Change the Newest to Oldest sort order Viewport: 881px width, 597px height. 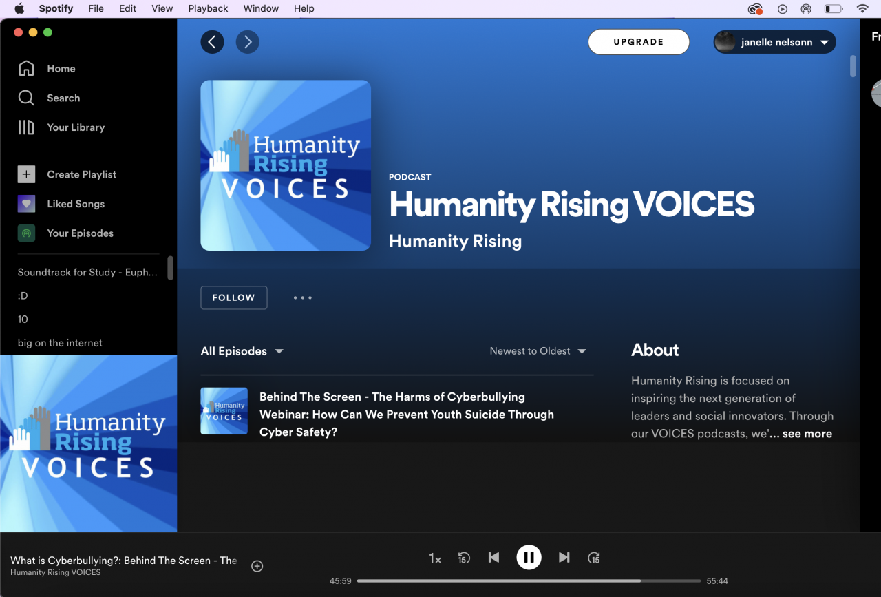coord(538,351)
